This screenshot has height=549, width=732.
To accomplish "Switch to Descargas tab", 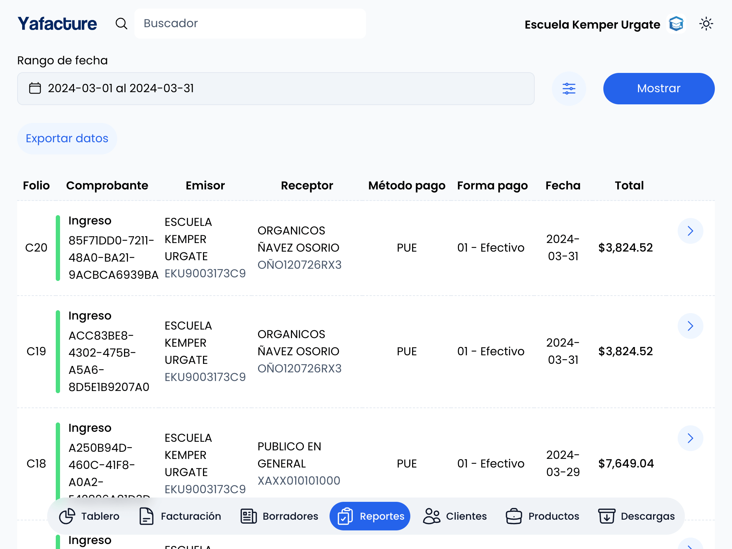I will pos(636,516).
